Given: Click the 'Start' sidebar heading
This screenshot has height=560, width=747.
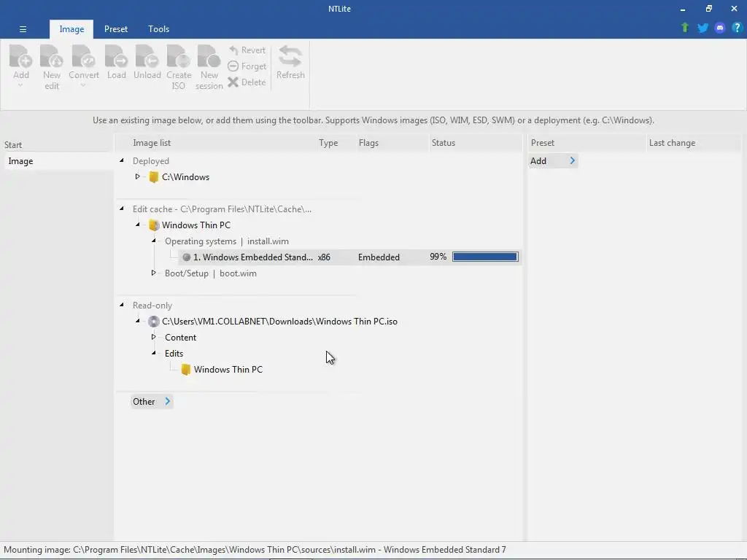Looking at the screenshot, I should click(x=13, y=145).
